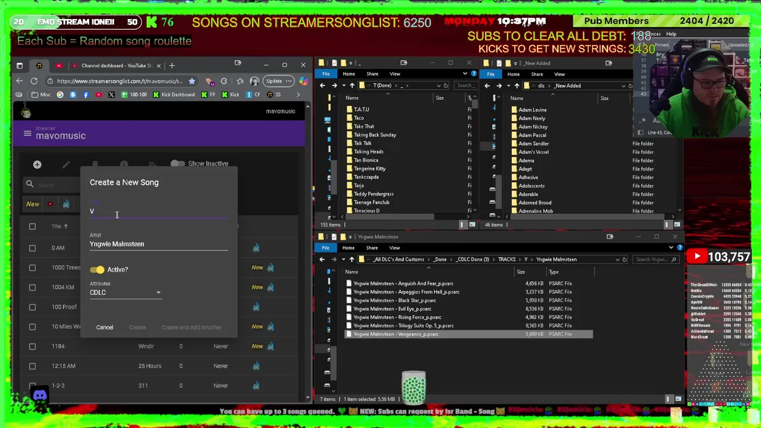Click the search magnifier icon in songlist

pos(30,184)
